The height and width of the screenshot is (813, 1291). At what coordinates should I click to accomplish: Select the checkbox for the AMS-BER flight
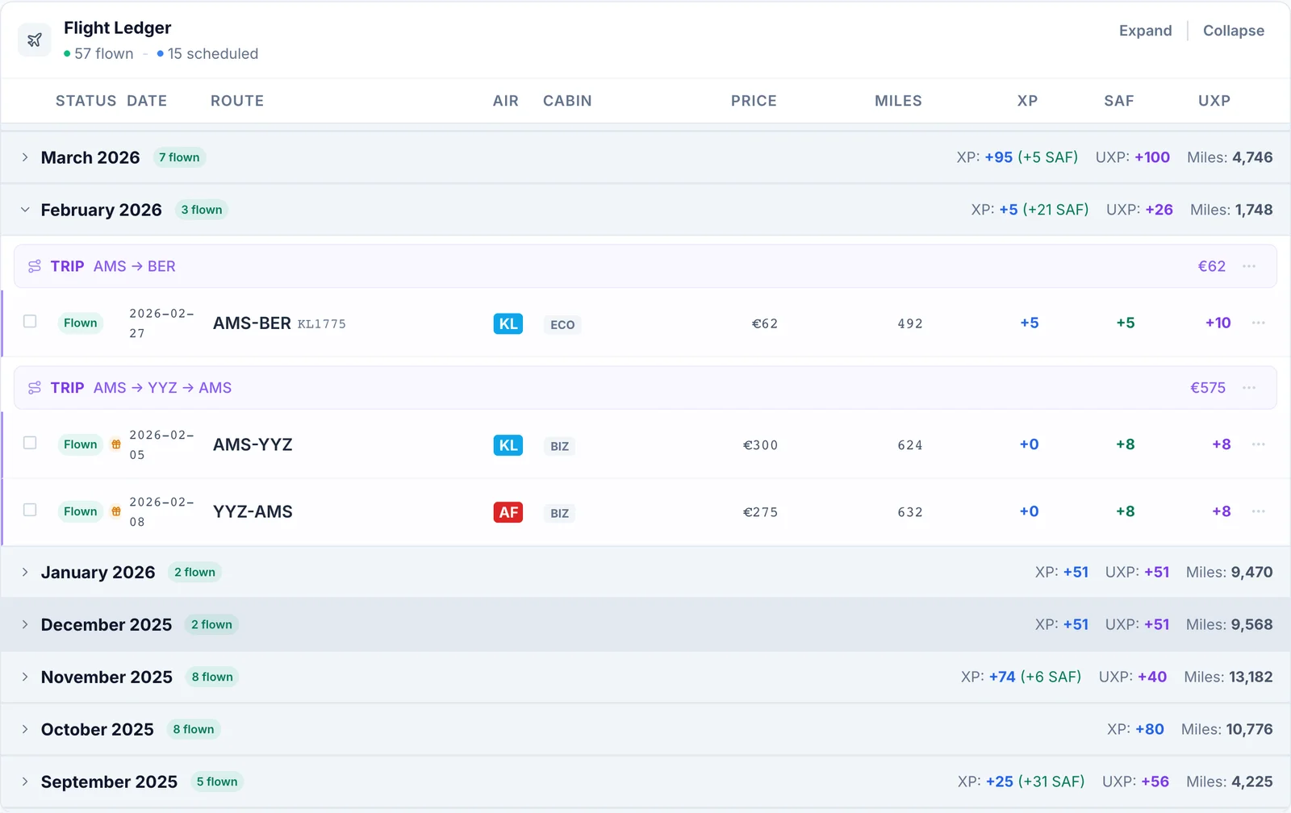(x=30, y=321)
